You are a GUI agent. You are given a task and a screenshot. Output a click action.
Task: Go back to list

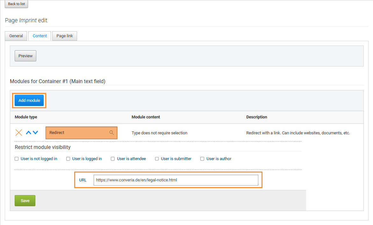pyautogui.click(x=16, y=4)
